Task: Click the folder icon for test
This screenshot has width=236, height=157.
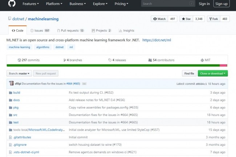Action: tap(11, 123)
